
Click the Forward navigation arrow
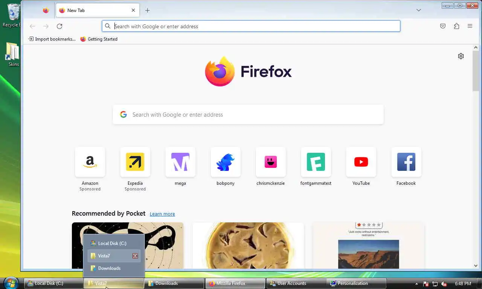[46, 26]
